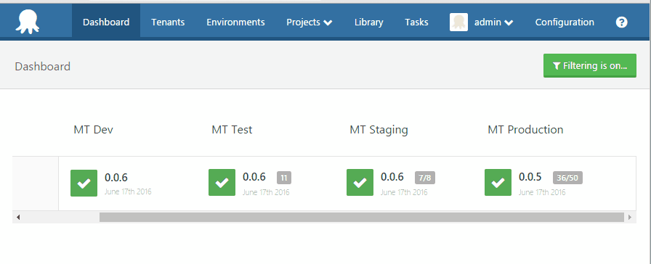The image size is (651, 264).
Task: Click the MT Staging green success checkmark
Action: click(x=360, y=182)
